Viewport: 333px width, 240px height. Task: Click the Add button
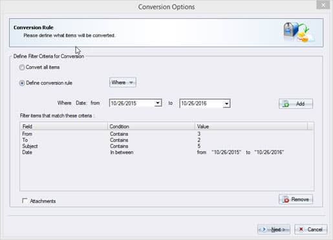pyautogui.click(x=295, y=104)
